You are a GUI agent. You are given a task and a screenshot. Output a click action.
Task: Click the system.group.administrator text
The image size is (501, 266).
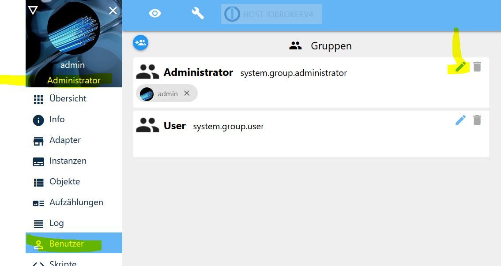pyautogui.click(x=293, y=73)
